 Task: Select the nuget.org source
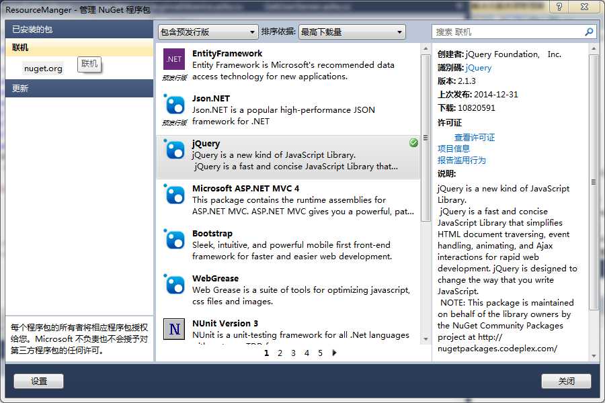click(43, 69)
